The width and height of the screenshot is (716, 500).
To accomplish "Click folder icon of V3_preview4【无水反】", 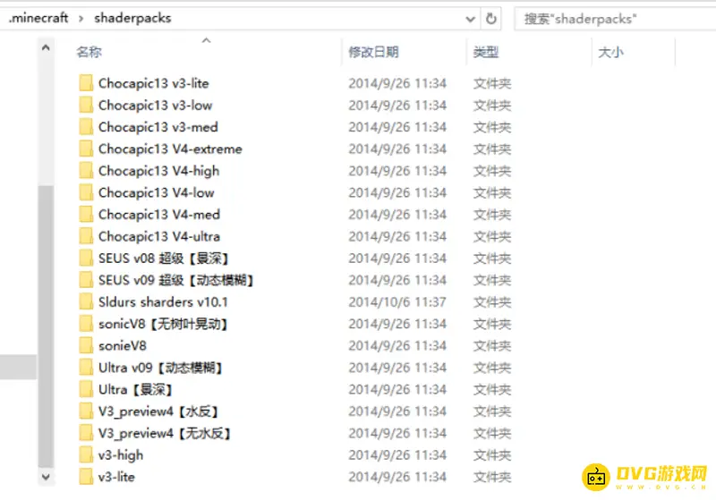I will pyautogui.click(x=86, y=434).
